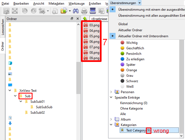
Task: Close the Ordner panel
Action: point(78,19)
